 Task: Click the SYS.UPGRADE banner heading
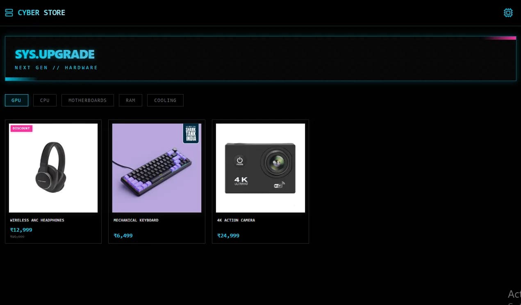point(55,54)
